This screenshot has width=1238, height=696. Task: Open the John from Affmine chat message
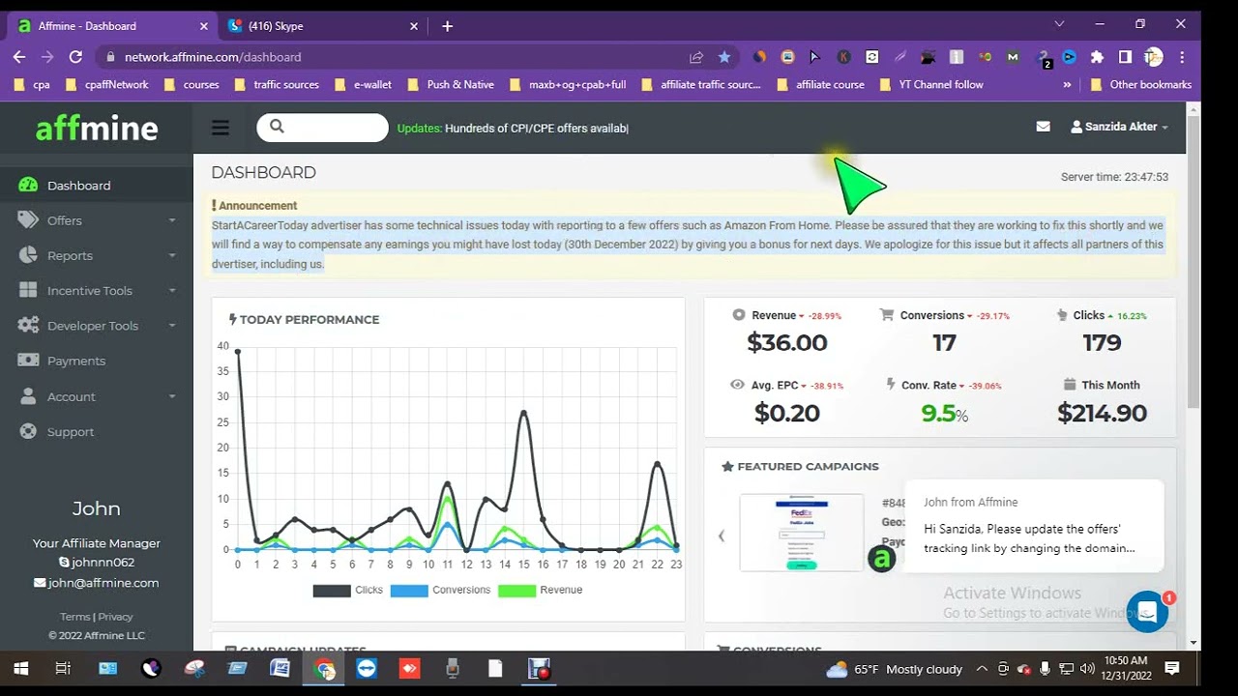pos(1034,528)
